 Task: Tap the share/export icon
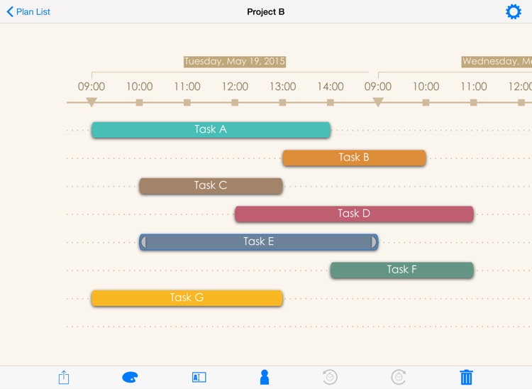click(64, 378)
